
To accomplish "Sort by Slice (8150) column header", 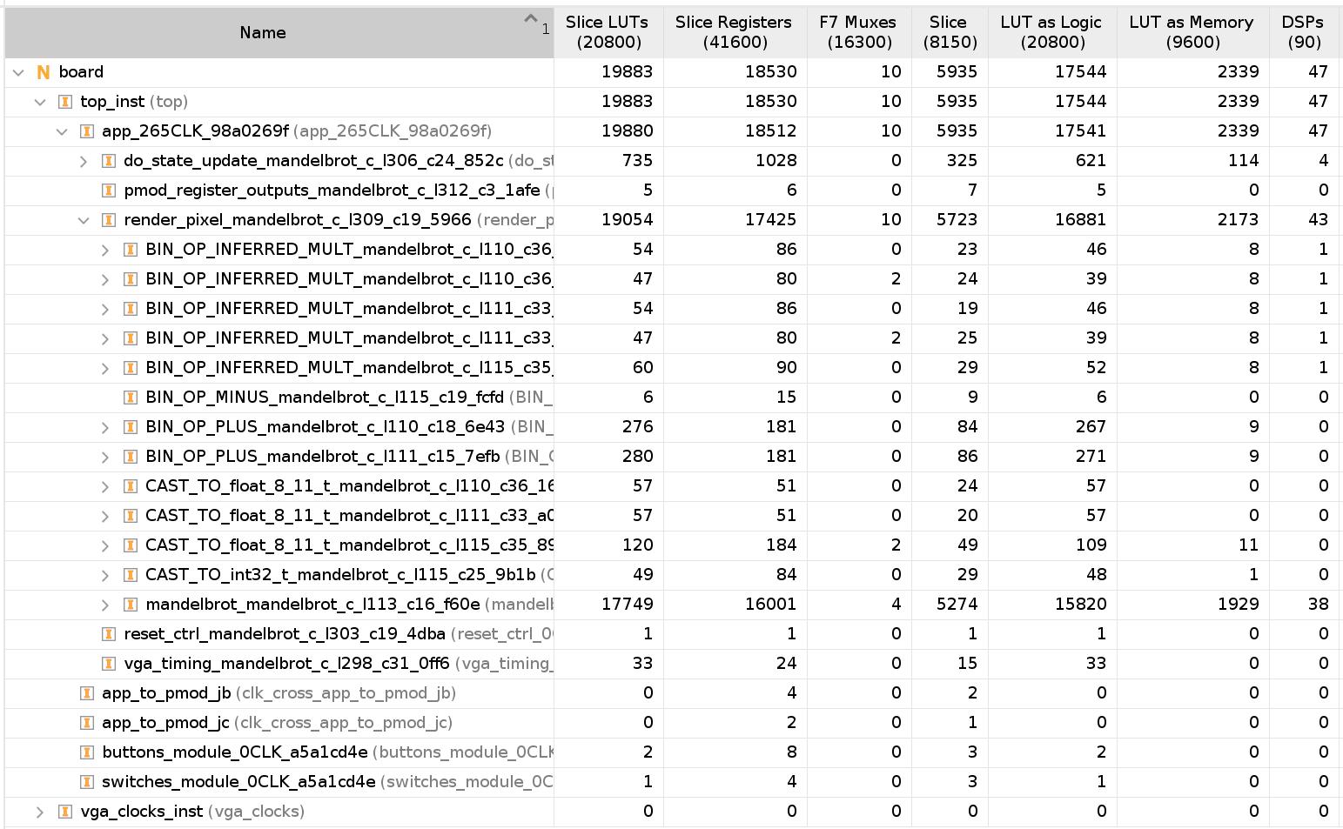I will click(949, 32).
